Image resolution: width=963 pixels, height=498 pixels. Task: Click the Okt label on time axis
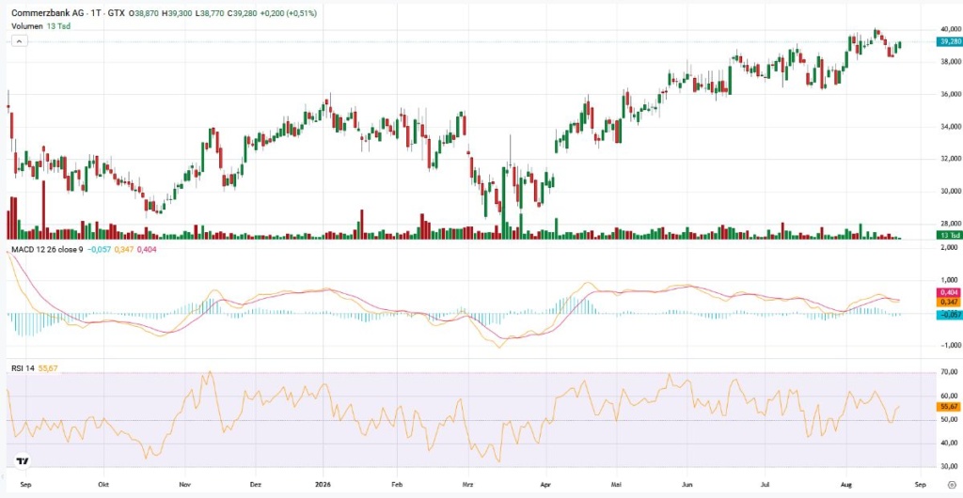tap(105, 484)
